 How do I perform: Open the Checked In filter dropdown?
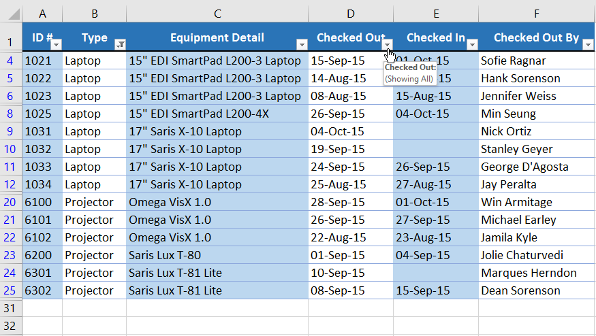tap(472, 44)
